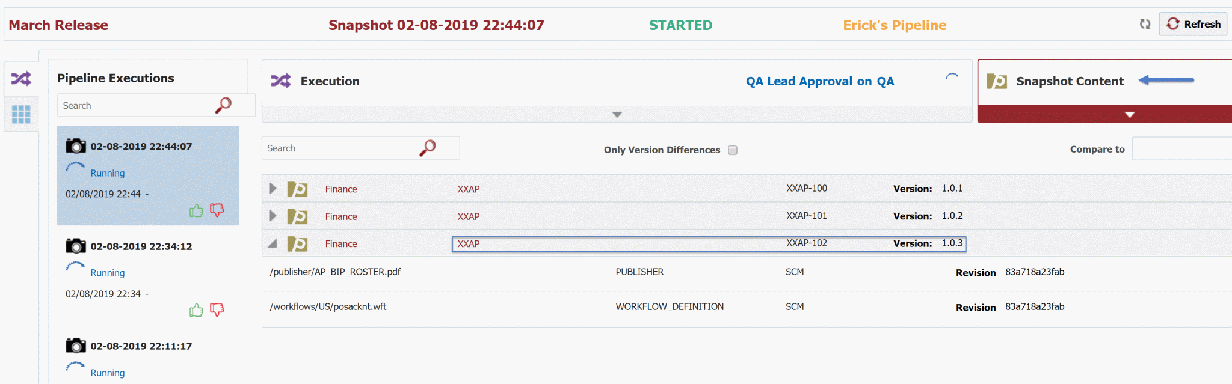
Task: Open QA Lead Approval on QA link
Action: (820, 81)
